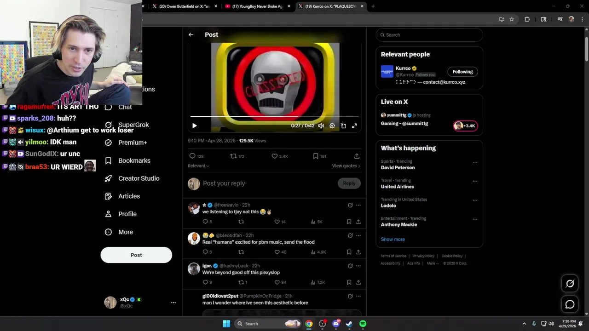Play the video in the post
The width and height of the screenshot is (589, 331).
[194, 126]
